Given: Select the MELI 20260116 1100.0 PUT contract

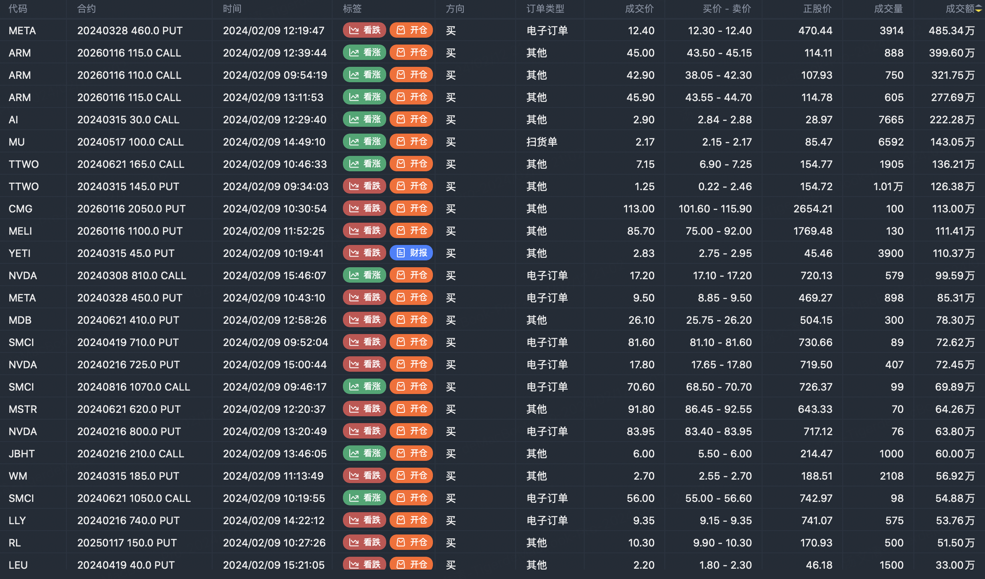Looking at the screenshot, I should click(130, 231).
